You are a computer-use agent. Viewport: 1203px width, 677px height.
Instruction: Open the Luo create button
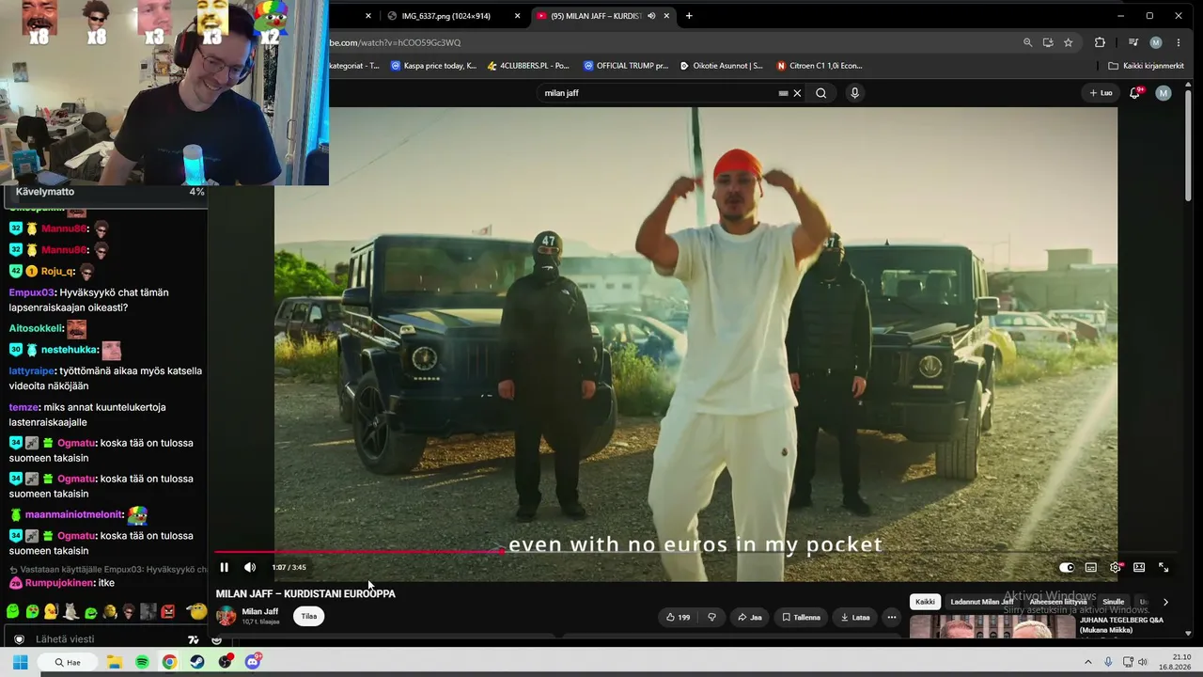(1101, 93)
